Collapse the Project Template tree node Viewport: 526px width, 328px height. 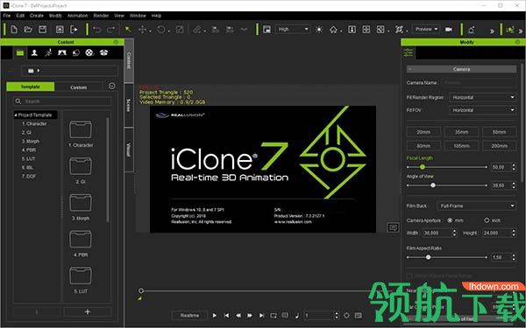16,115
